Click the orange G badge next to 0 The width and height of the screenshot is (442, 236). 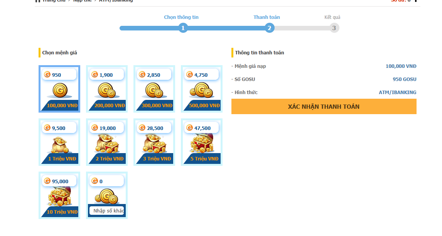click(x=95, y=181)
